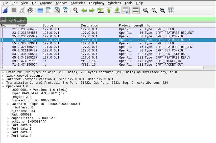The width and height of the screenshot is (216, 143).
Task: Sort packets by Protocol column
Action: [x=126, y=25]
